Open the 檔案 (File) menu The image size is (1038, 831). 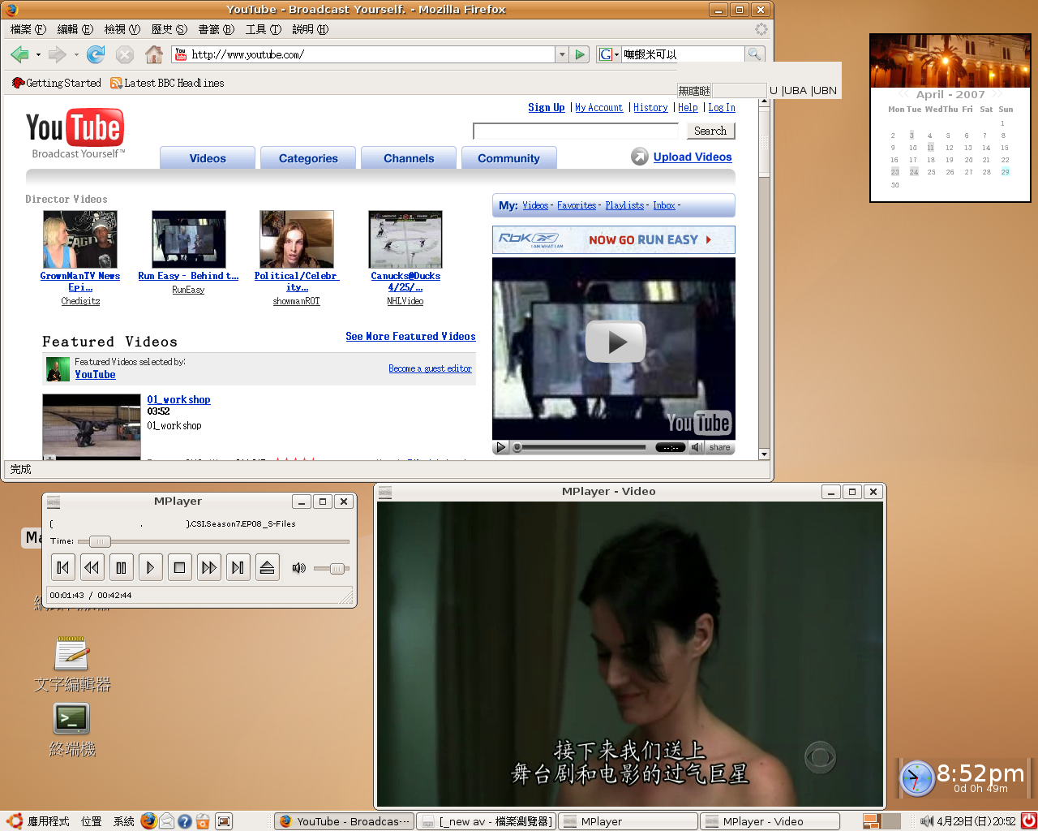[28, 29]
